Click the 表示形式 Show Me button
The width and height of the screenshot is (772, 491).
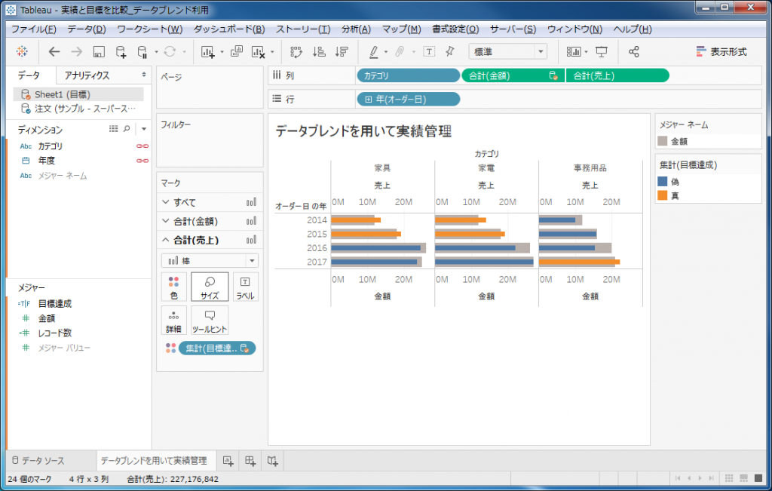pyautogui.click(x=721, y=52)
